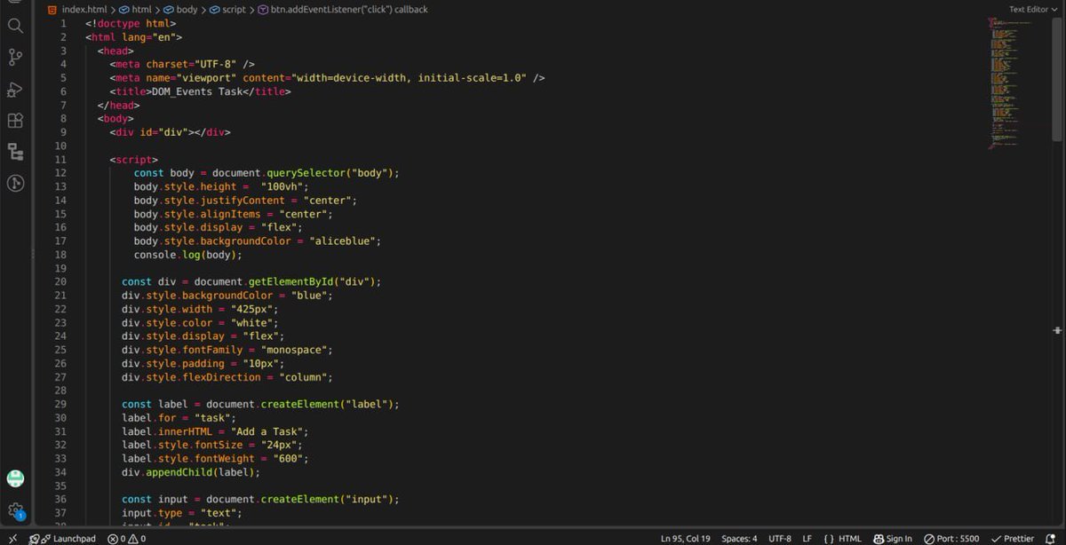Open the Extensions view
1066x545 pixels.
click(15, 120)
